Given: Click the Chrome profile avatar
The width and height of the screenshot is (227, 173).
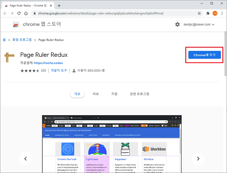Looking at the screenshot, I should pyautogui.click(x=215, y=13).
